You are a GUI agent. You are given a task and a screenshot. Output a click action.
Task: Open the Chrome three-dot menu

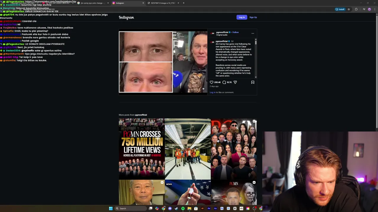pos(374,9)
